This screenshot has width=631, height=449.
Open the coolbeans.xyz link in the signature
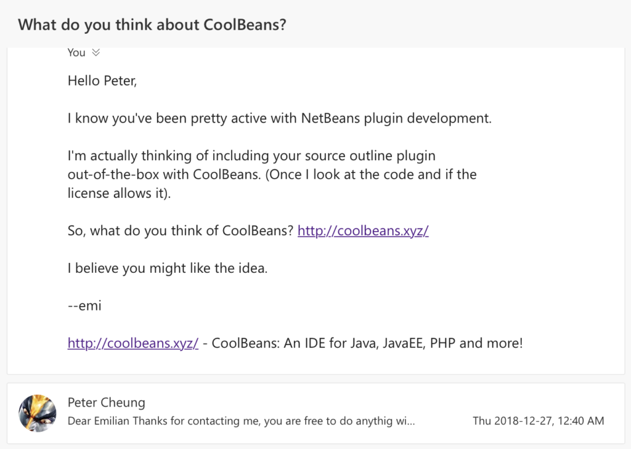133,343
